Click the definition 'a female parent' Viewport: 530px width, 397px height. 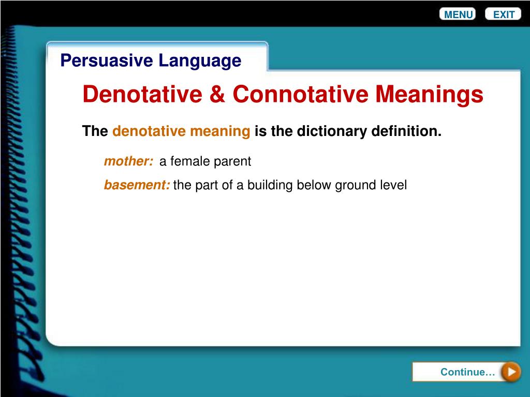[x=205, y=161]
